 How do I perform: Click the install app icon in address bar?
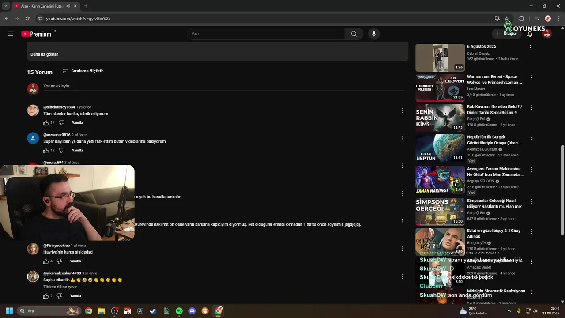click(497, 19)
